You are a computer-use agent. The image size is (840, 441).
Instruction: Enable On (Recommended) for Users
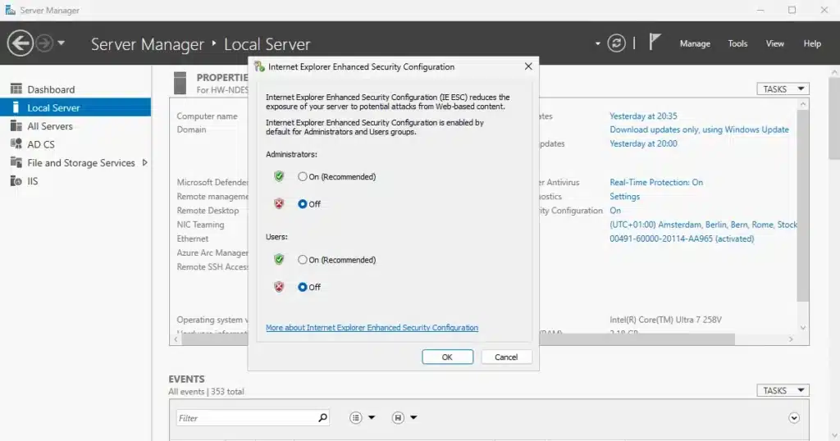point(303,260)
